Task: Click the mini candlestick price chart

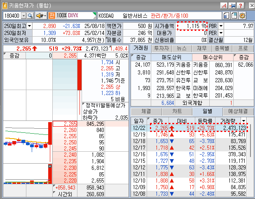Action: tap(28, 142)
